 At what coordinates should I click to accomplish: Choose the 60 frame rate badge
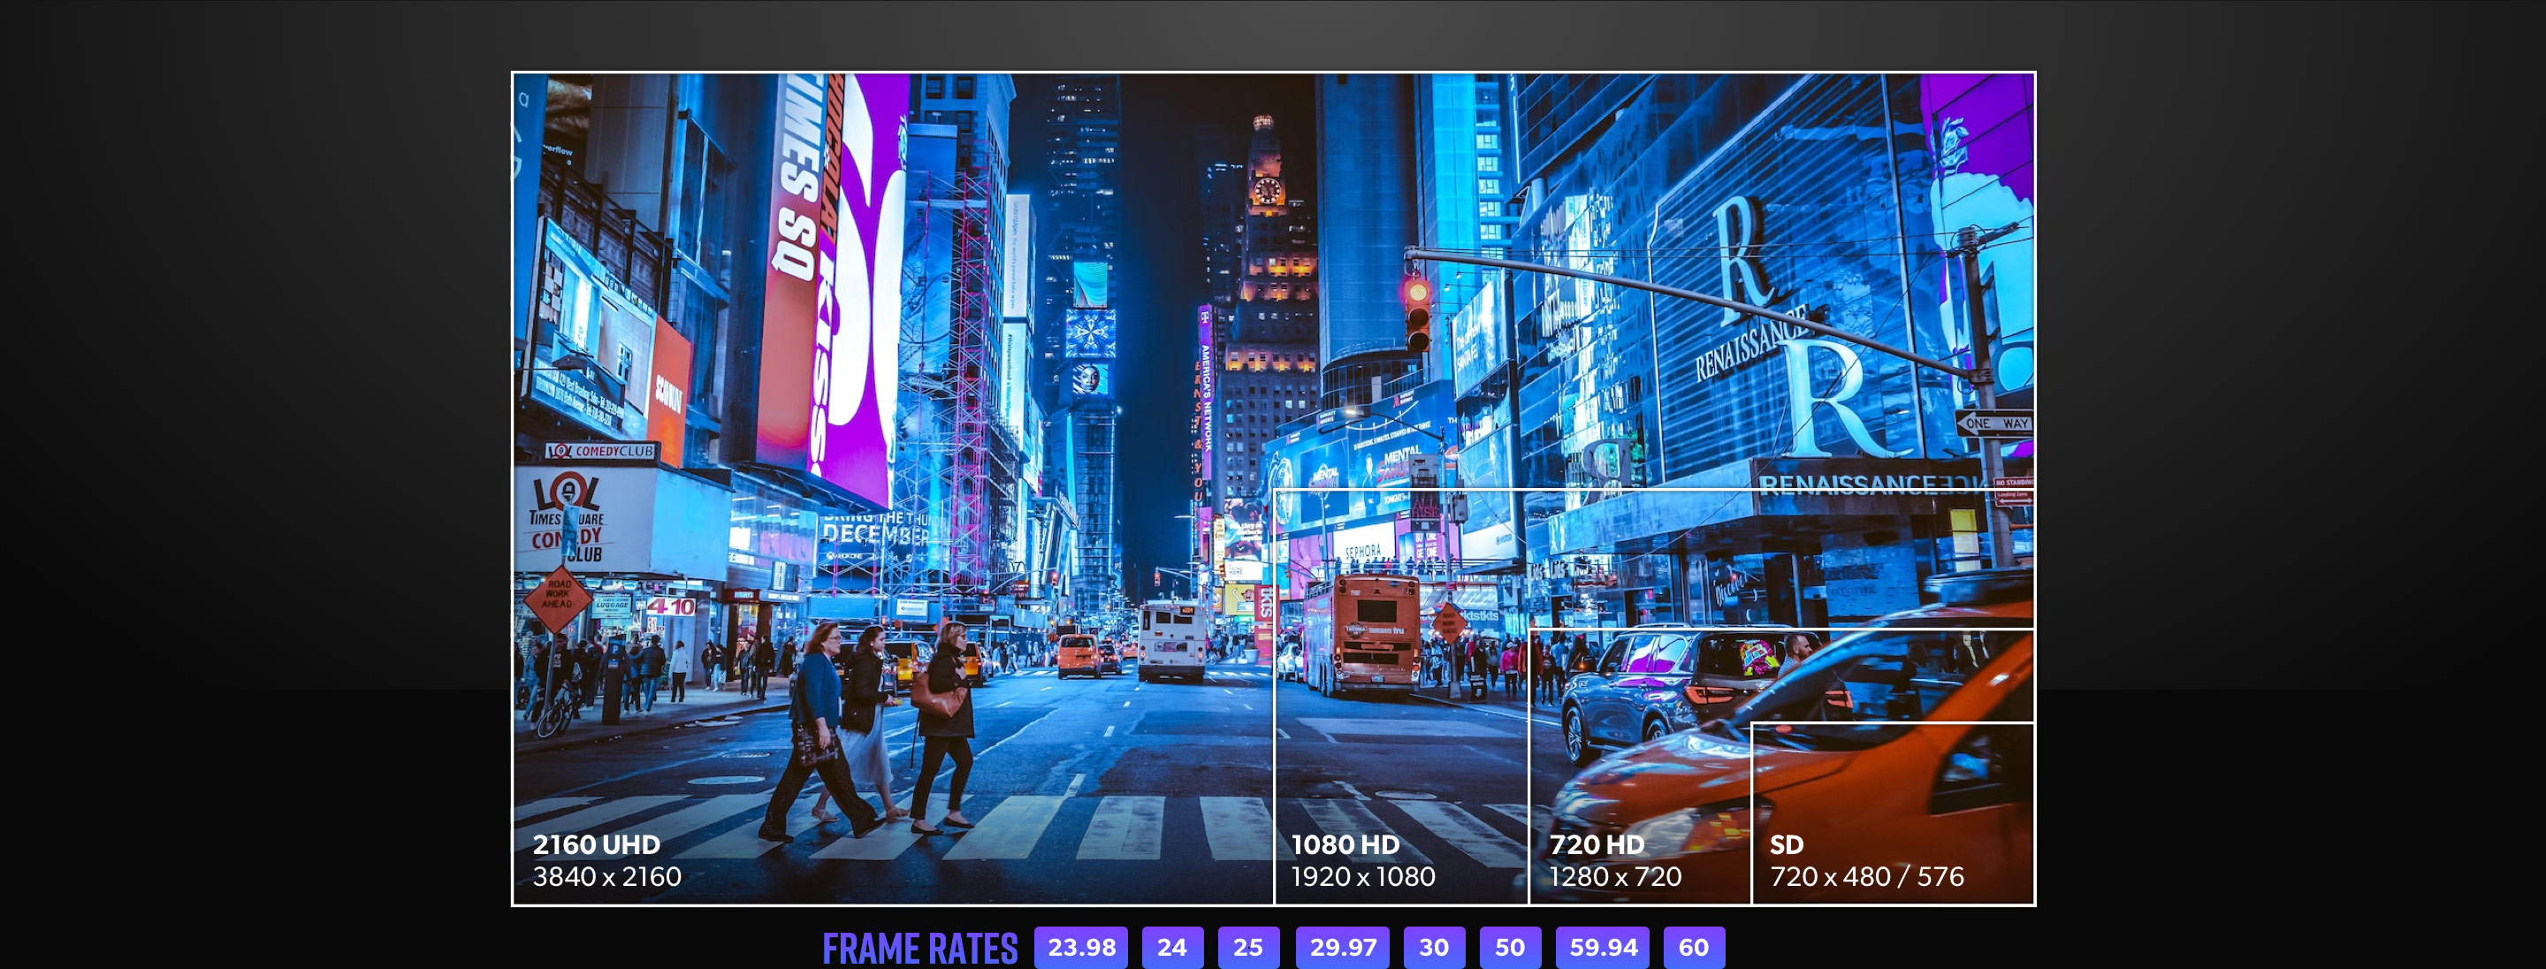[x=1693, y=947]
